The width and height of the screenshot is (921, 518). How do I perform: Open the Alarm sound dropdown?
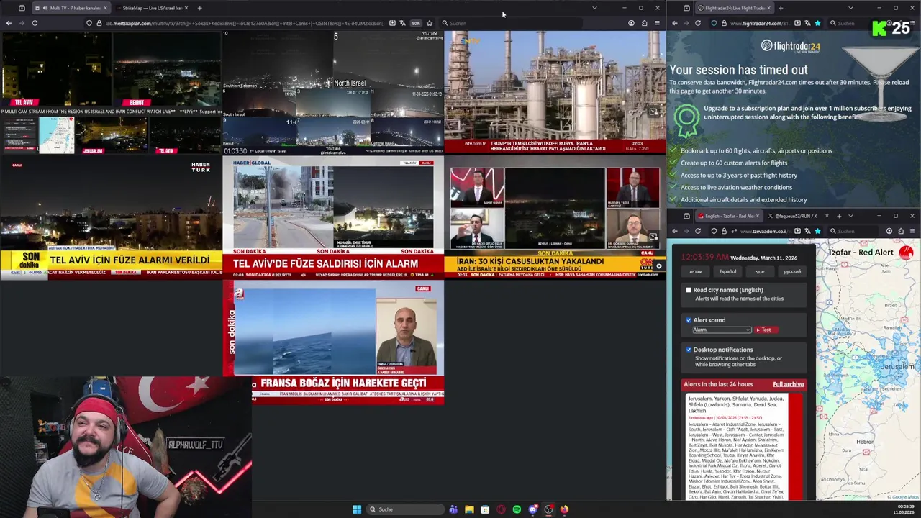point(722,330)
